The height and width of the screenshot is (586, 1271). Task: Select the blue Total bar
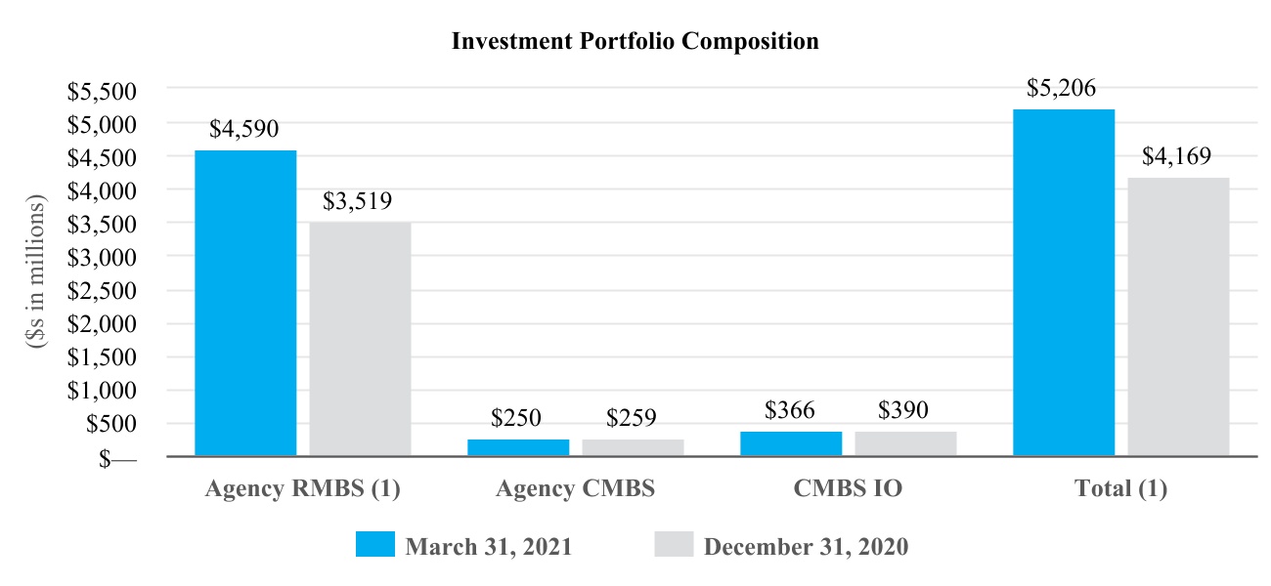tap(1064, 282)
